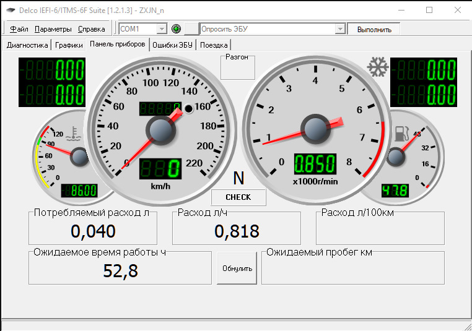
Task: Switch to the Диагностика tab
Action: tap(27, 45)
